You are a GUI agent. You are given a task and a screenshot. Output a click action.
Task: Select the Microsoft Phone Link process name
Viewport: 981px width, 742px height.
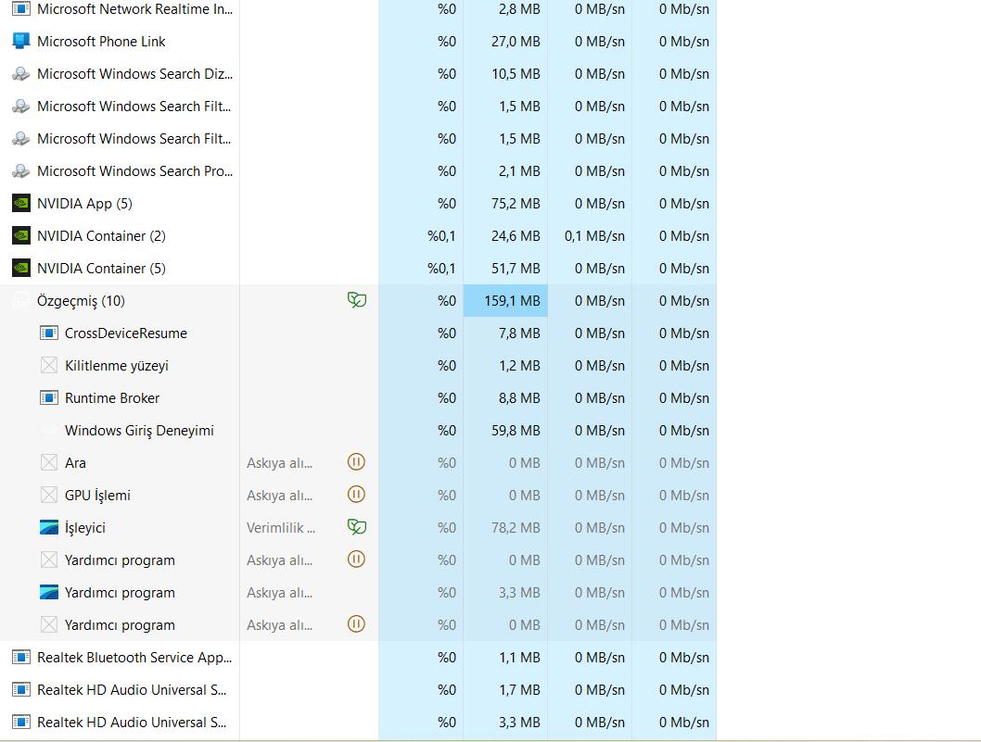point(101,42)
